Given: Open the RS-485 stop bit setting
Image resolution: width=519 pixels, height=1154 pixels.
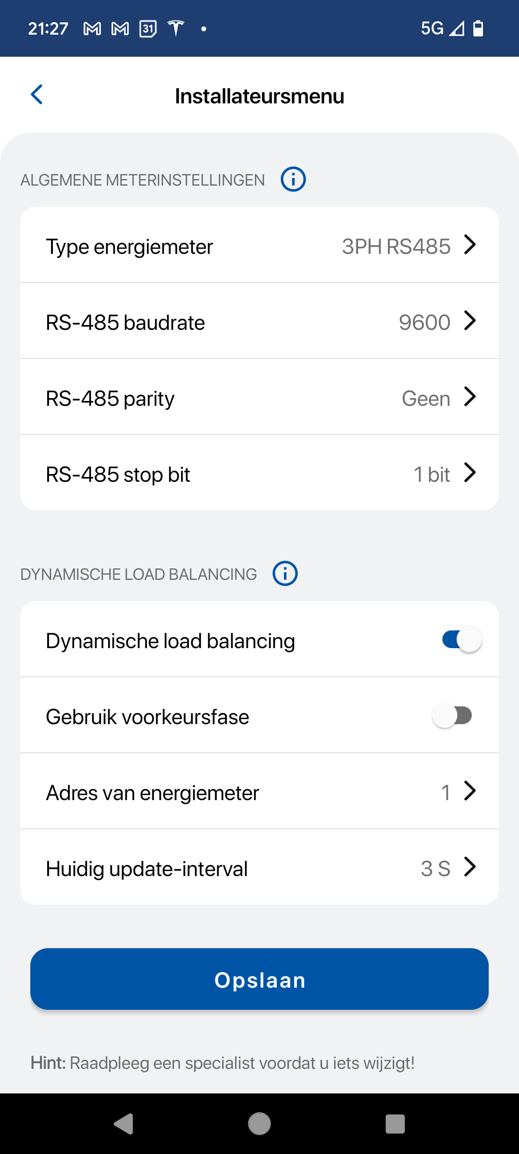Looking at the screenshot, I should pos(259,474).
